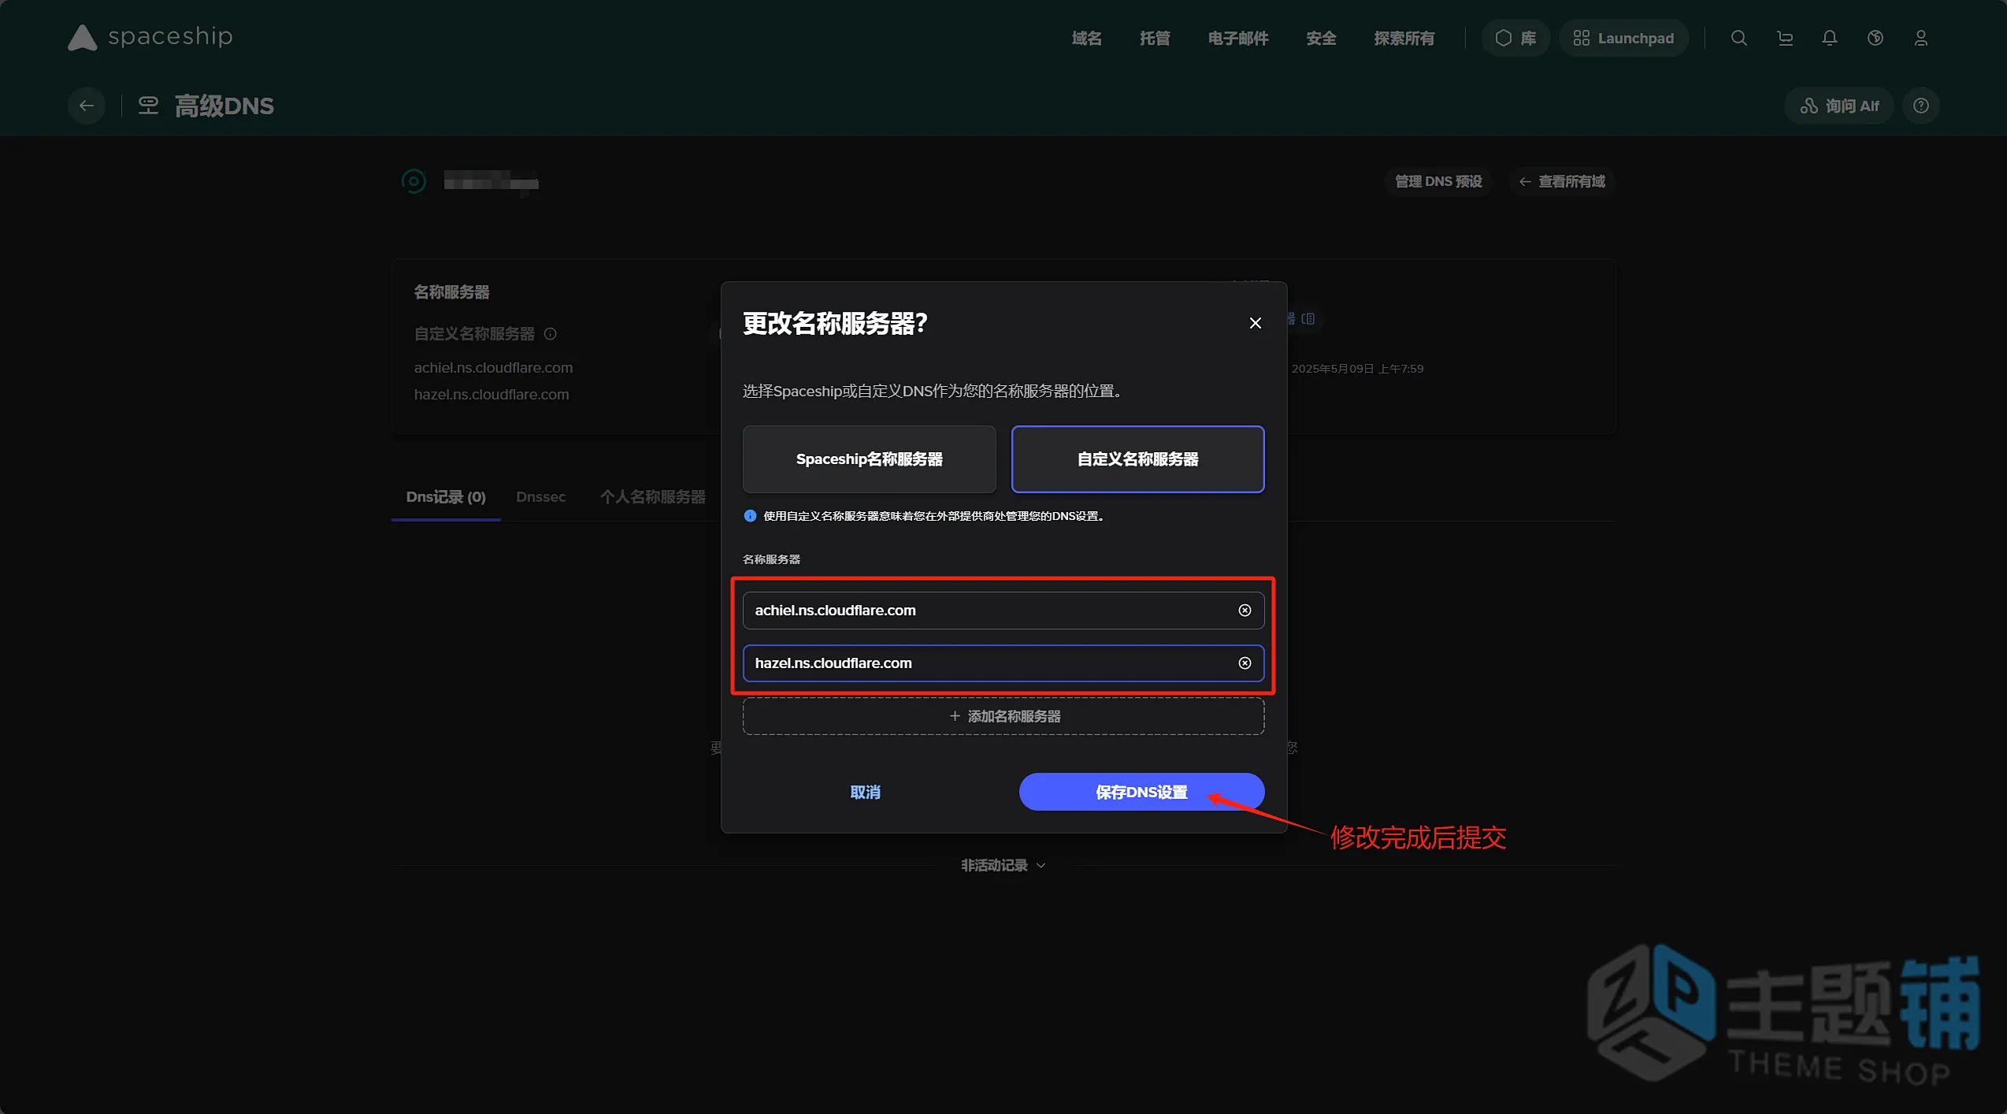Click the 高级DNS page title

pyautogui.click(x=224, y=106)
